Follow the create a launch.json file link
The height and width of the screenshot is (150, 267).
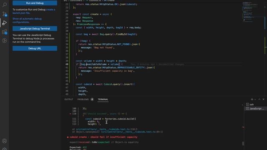pos(34,11)
